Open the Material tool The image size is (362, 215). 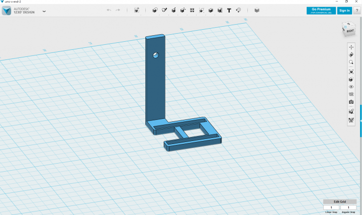257,10
